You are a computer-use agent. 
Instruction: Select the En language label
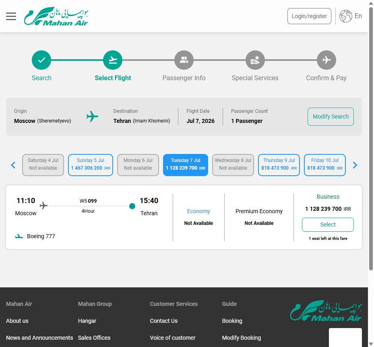(358, 16)
